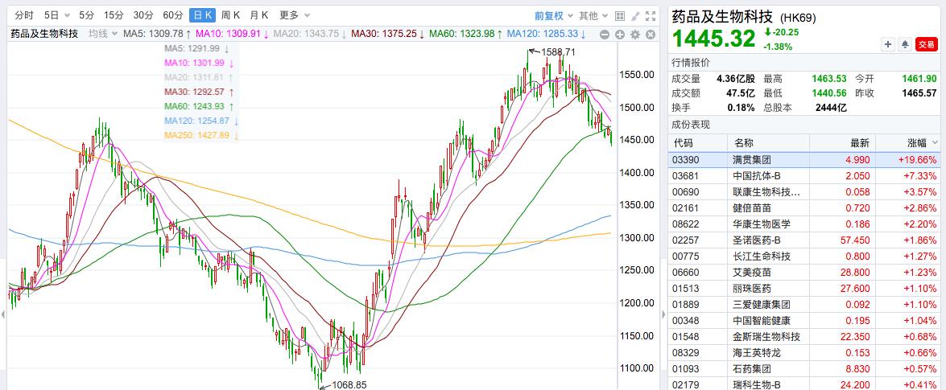
Task: Switch to 周K weekly chart tab
Action: point(230,15)
